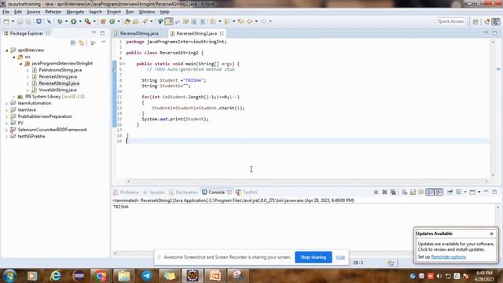The image size is (503, 283).
Task: Open the Open Console dropdown arrow
Action: (479, 192)
